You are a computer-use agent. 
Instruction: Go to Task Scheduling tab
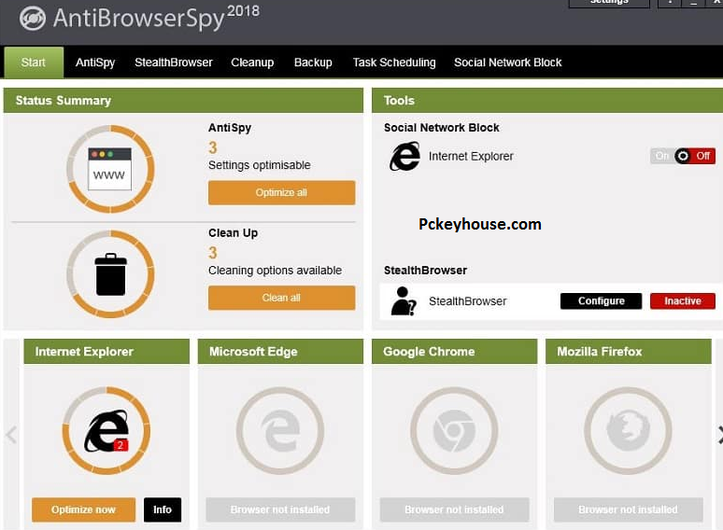tap(394, 63)
